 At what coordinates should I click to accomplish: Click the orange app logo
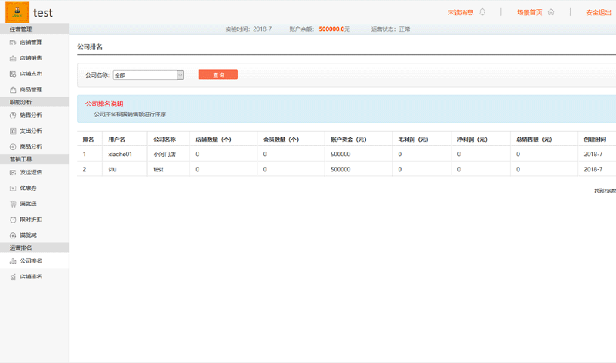click(17, 12)
